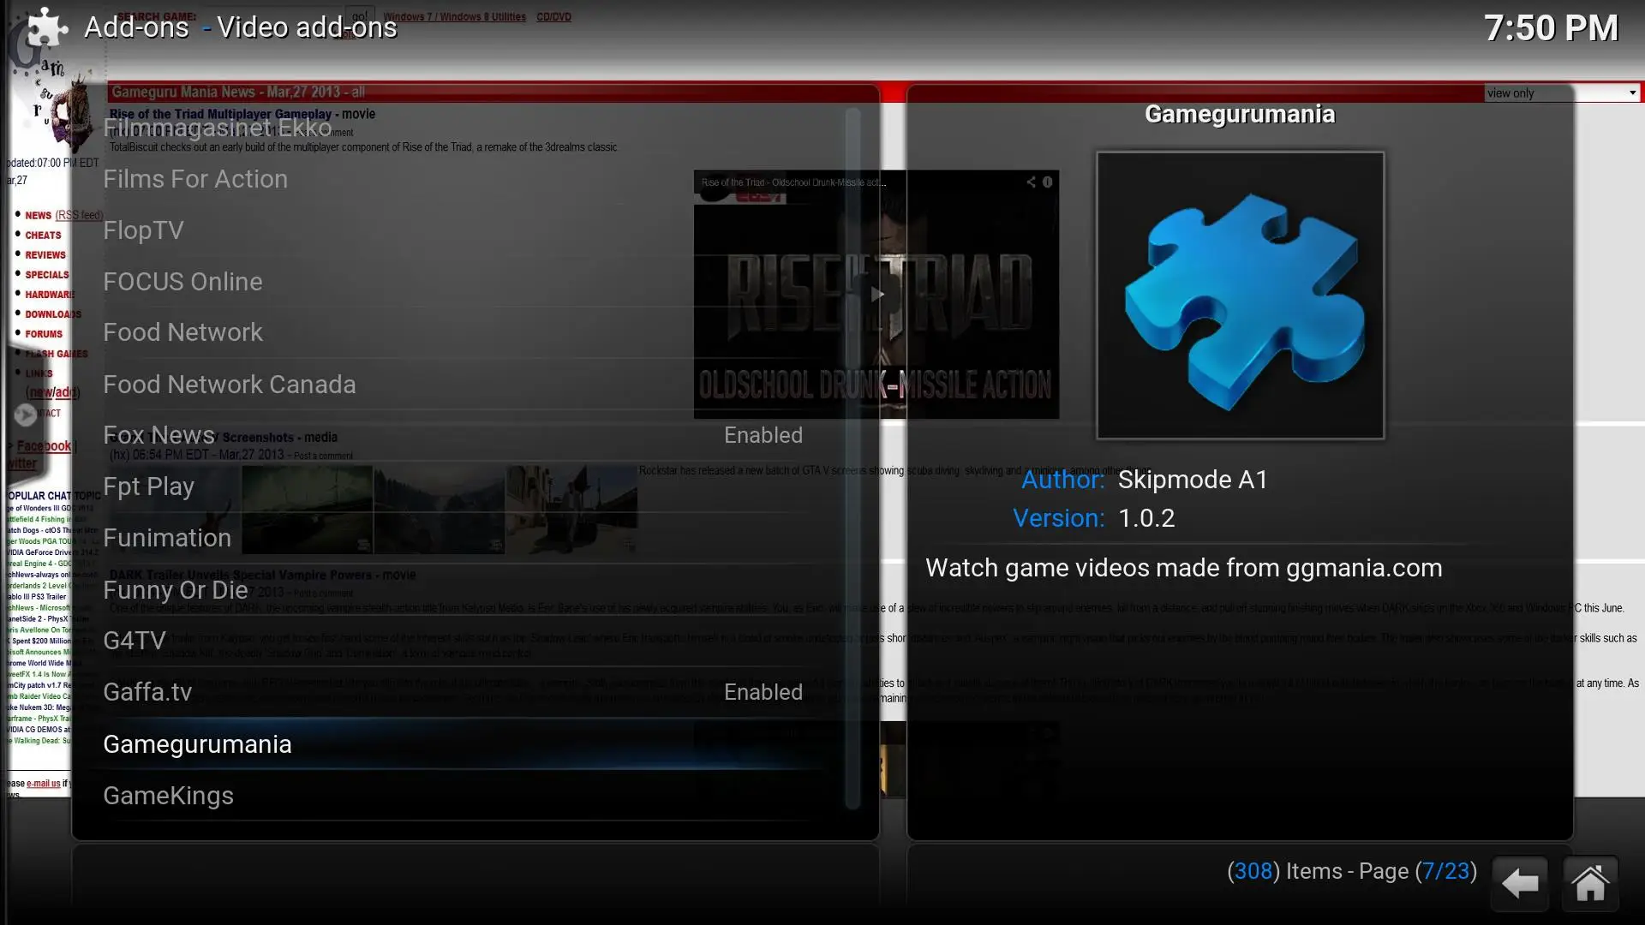This screenshot has height=925, width=1645.
Task: Open FORUMS link in background webpage
Action: (44, 334)
